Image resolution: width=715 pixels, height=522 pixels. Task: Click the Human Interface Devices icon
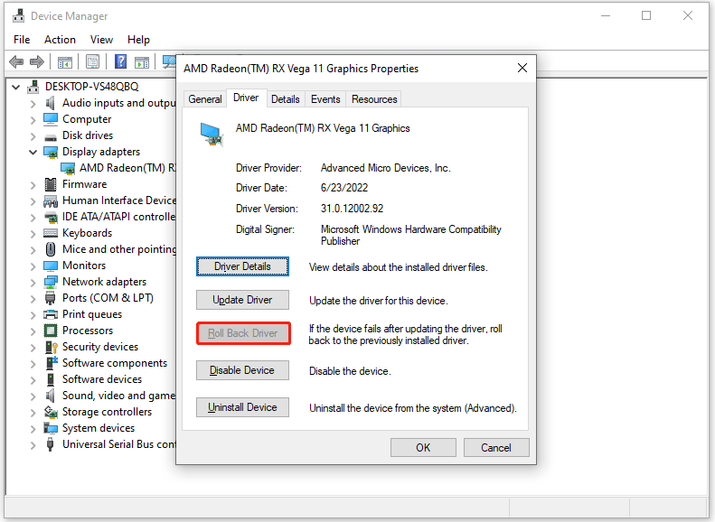50,200
